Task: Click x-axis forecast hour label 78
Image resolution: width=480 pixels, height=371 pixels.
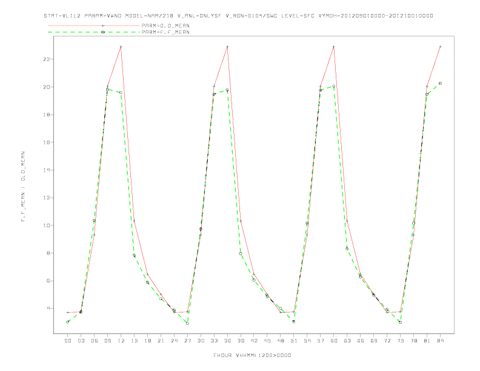Action: (413, 341)
